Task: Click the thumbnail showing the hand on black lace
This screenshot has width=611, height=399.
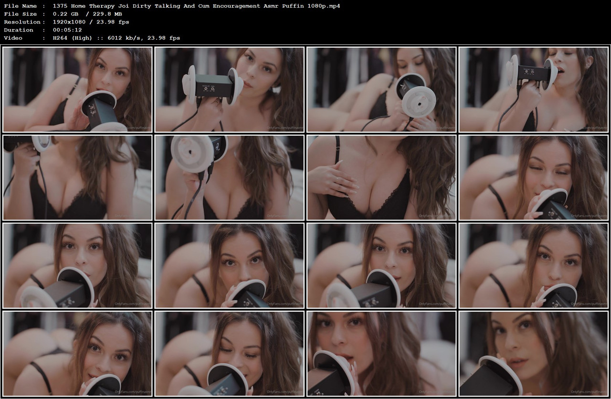Action: (x=381, y=177)
